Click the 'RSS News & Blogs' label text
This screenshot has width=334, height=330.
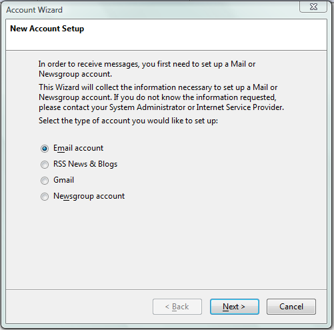coord(85,164)
